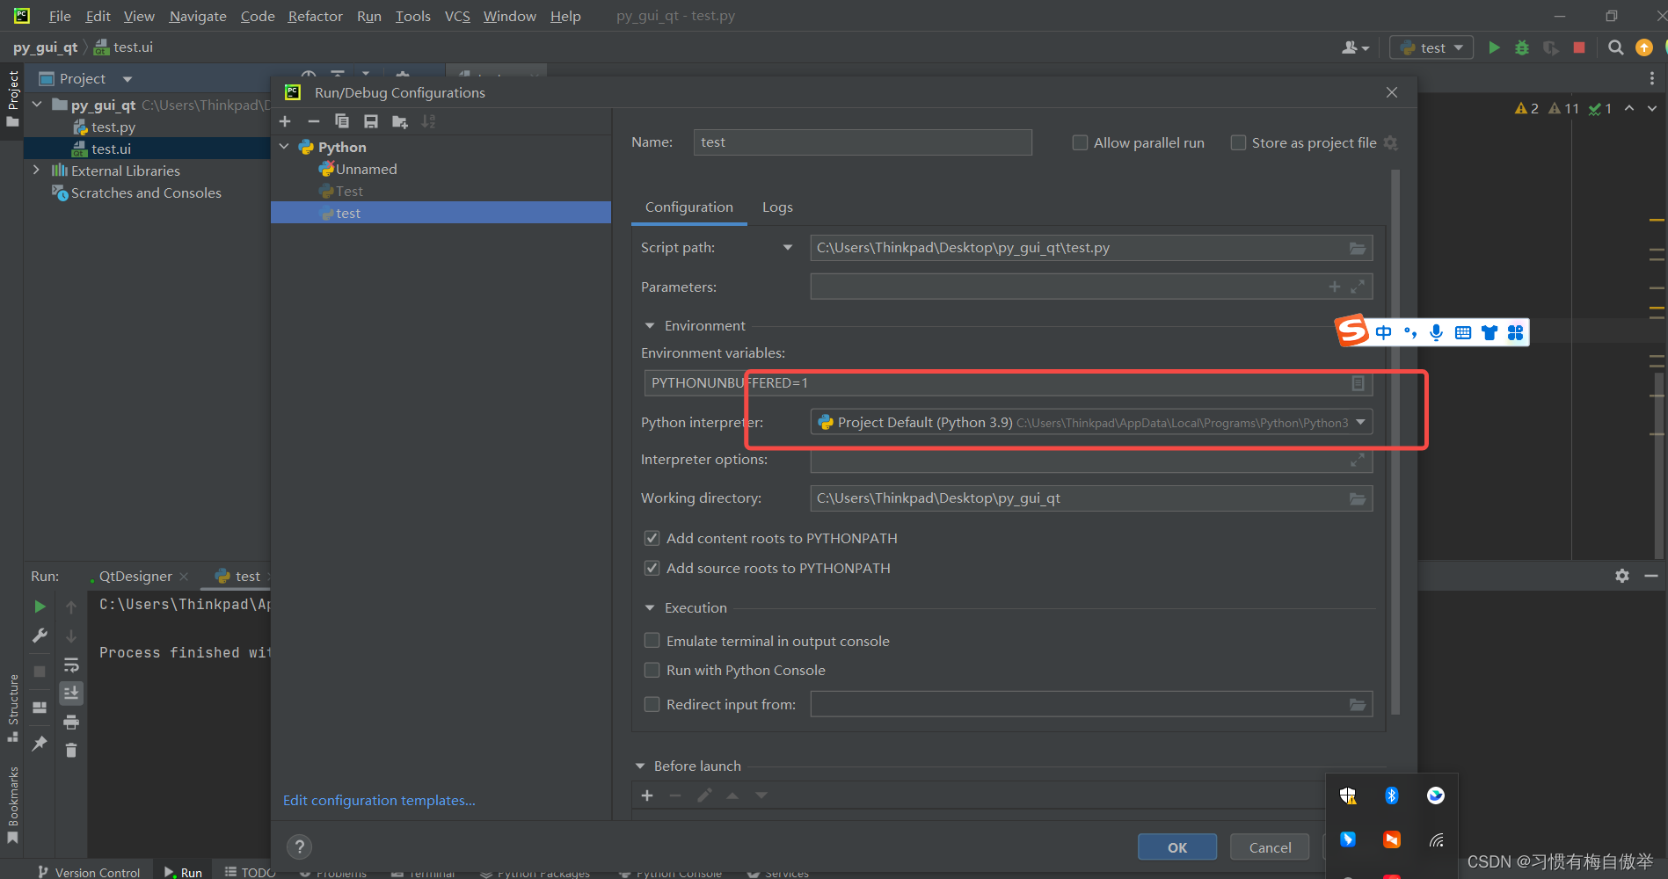1668x879 pixels.
Task: Collapse the Environment section
Action: (650, 325)
